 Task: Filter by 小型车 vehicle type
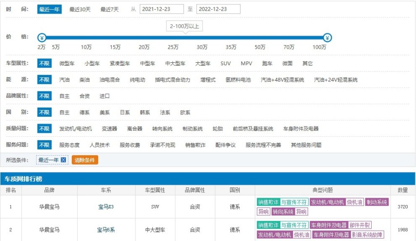[92, 63]
